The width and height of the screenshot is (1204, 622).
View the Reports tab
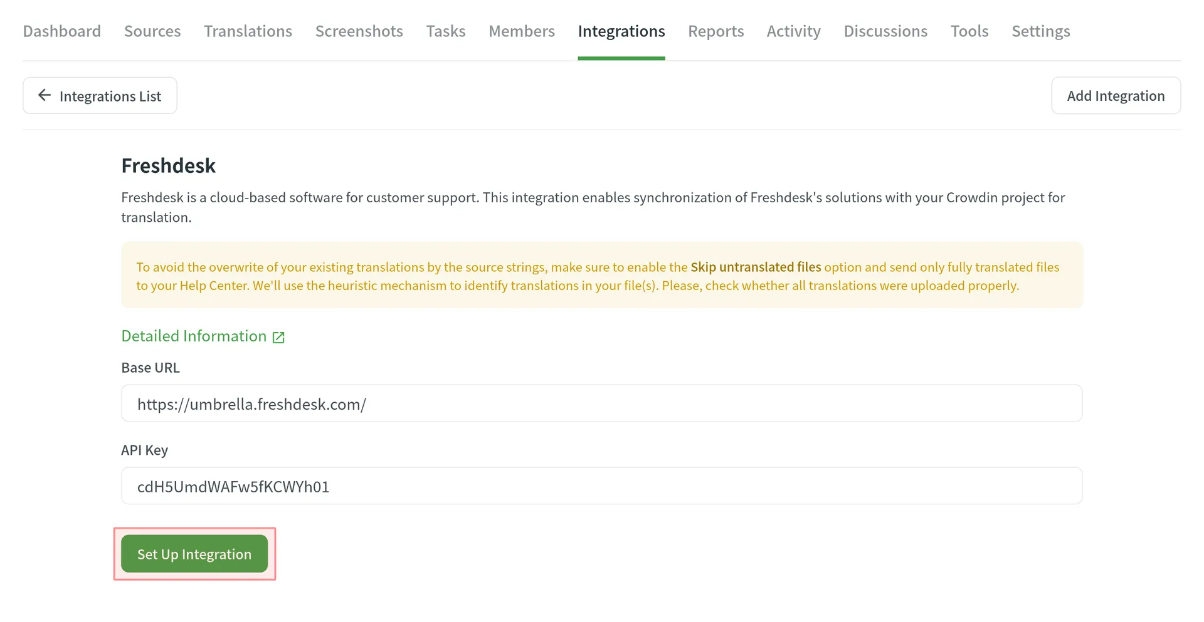click(x=716, y=31)
